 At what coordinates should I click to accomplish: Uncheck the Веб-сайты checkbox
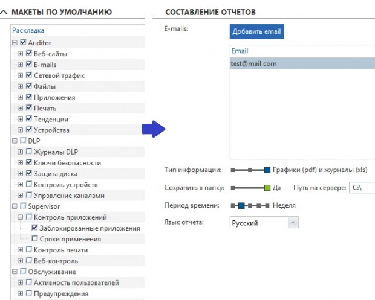(x=29, y=53)
